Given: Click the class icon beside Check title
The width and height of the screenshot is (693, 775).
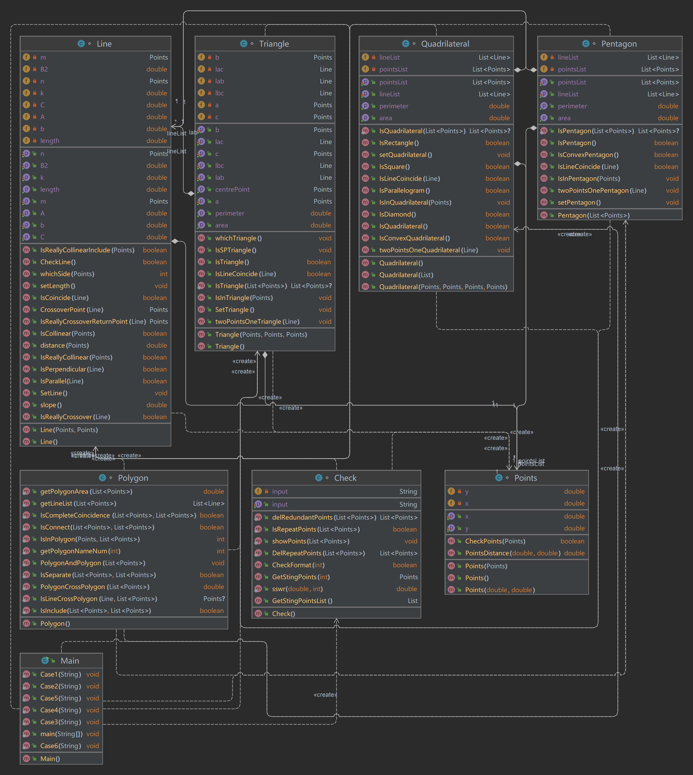Looking at the screenshot, I should click(319, 478).
